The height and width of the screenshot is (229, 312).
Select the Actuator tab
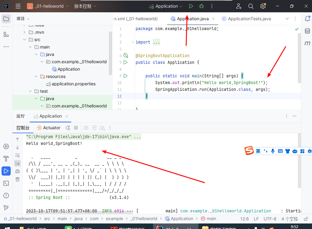point(49,128)
